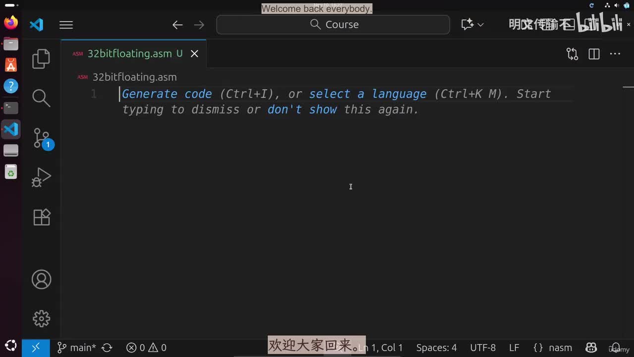
Task: Expand the Copilot chat dropdown chevron
Action: tap(480, 25)
